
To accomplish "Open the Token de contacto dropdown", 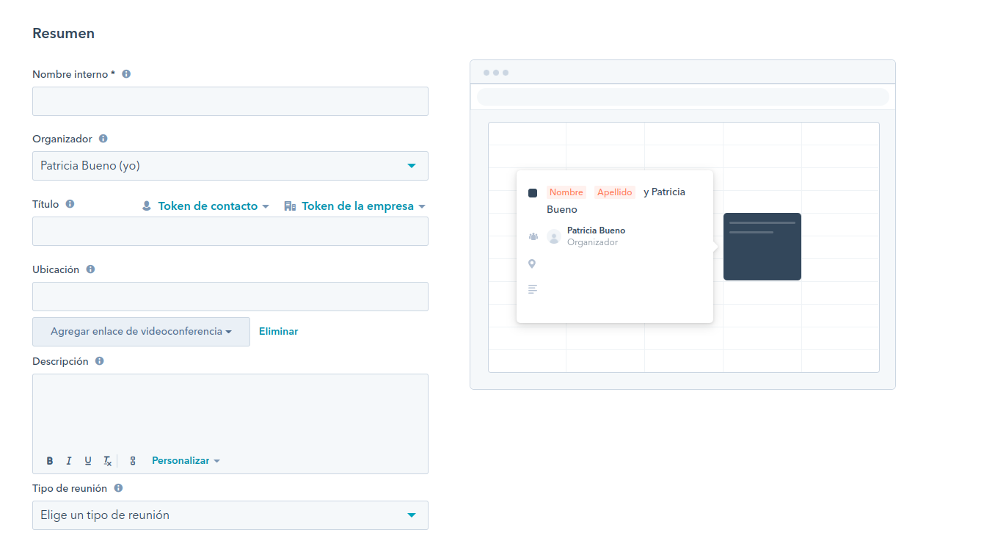I will tap(205, 206).
